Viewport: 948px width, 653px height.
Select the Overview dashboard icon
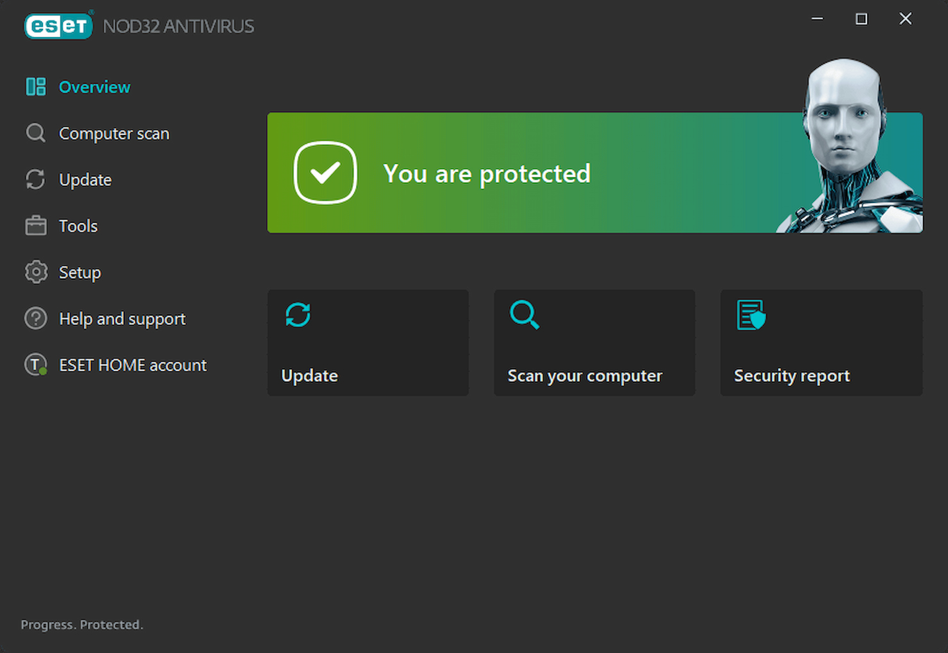[x=35, y=86]
